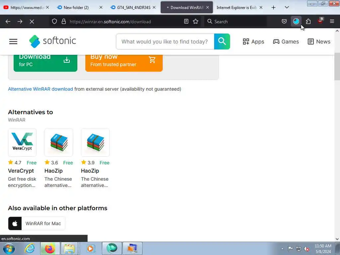
Task: Go to the Softonic homepage via the logo
Action: [x=53, y=41]
